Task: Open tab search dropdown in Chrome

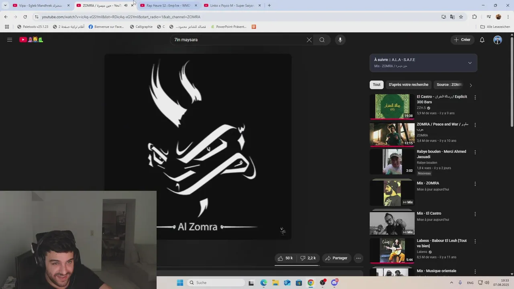Action: pyautogui.click(x=5, y=6)
